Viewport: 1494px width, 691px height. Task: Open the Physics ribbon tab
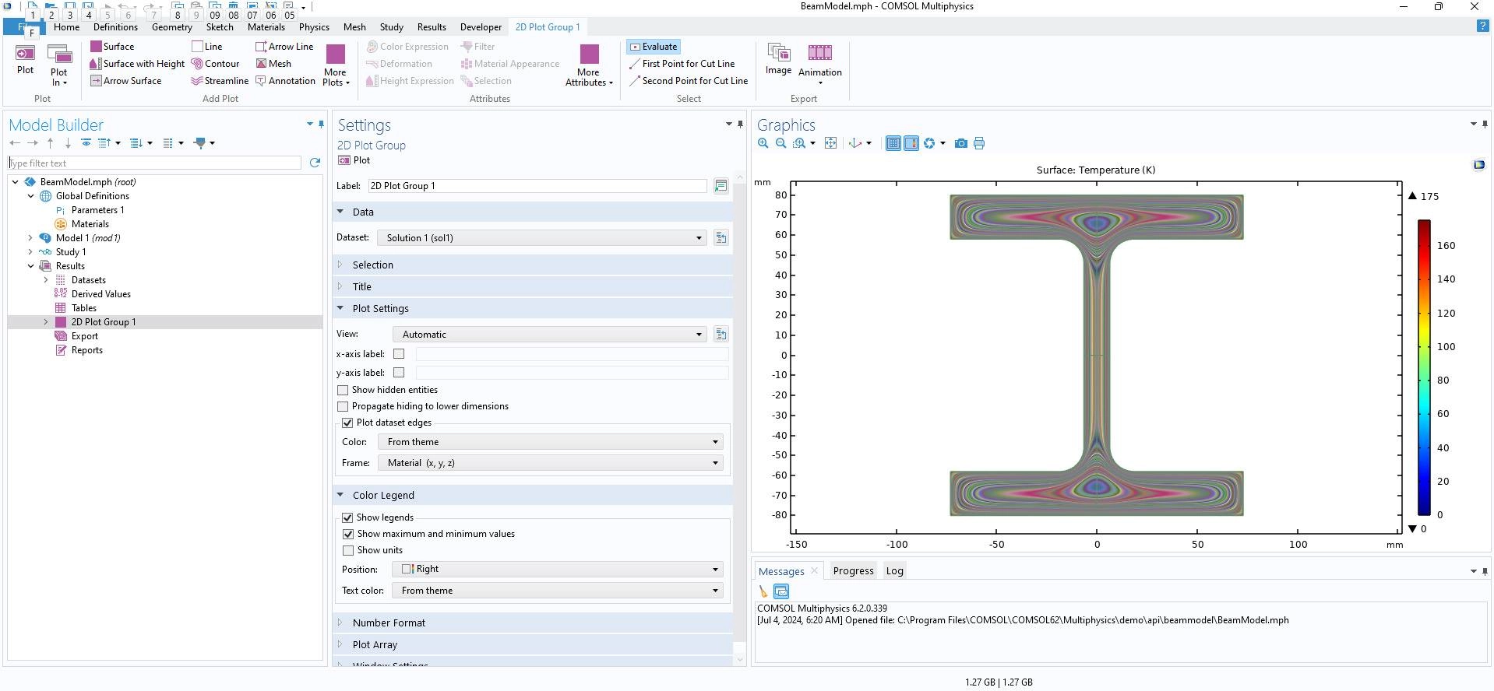[x=314, y=26]
